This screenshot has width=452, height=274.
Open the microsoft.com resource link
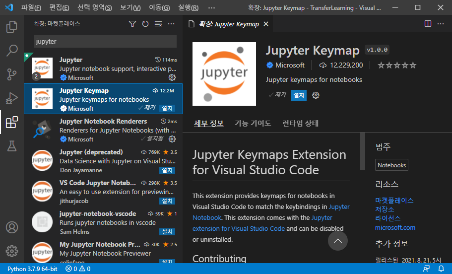tap(395, 227)
